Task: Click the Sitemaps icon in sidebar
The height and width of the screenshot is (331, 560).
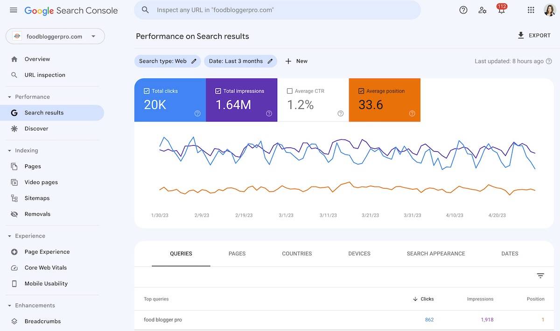Action: click(14, 198)
